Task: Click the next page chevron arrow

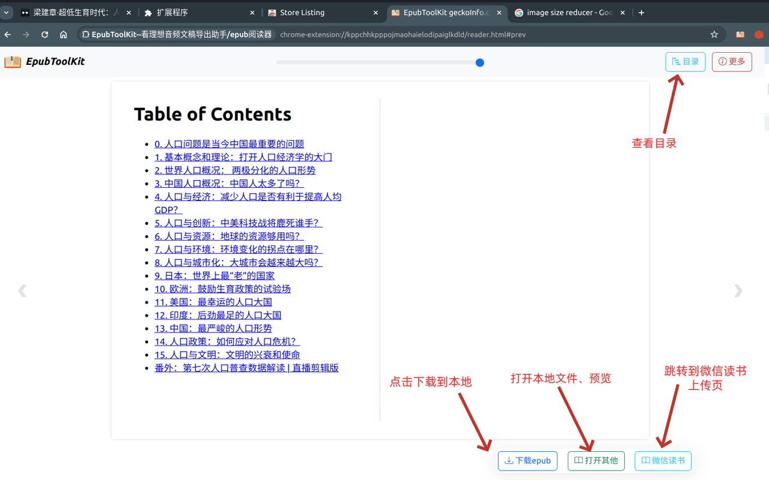Action: pos(737,290)
